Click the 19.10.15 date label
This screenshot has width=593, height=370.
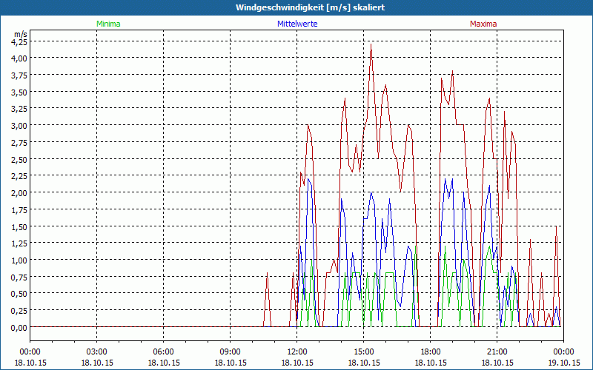[563, 363]
